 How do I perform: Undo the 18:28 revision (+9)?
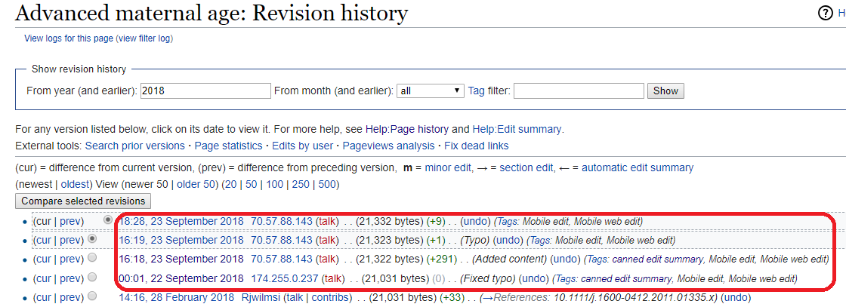[477, 221]
